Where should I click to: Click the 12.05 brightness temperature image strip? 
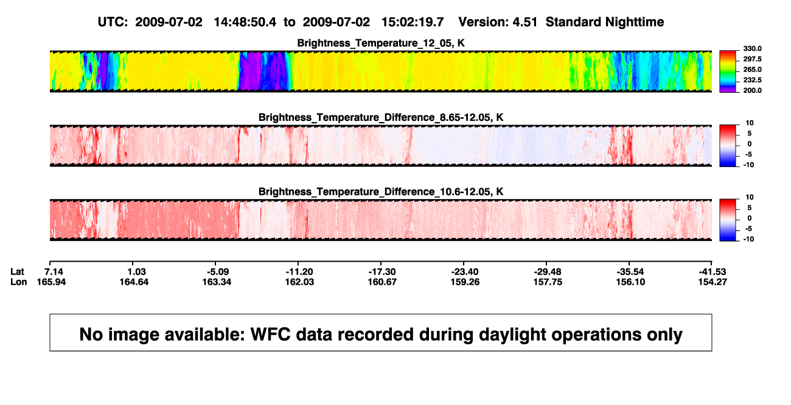(x=380, y=71)
